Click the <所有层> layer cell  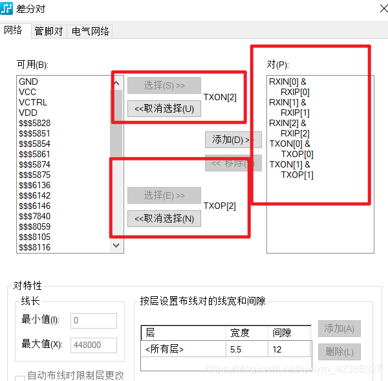(x=184, y=349)
